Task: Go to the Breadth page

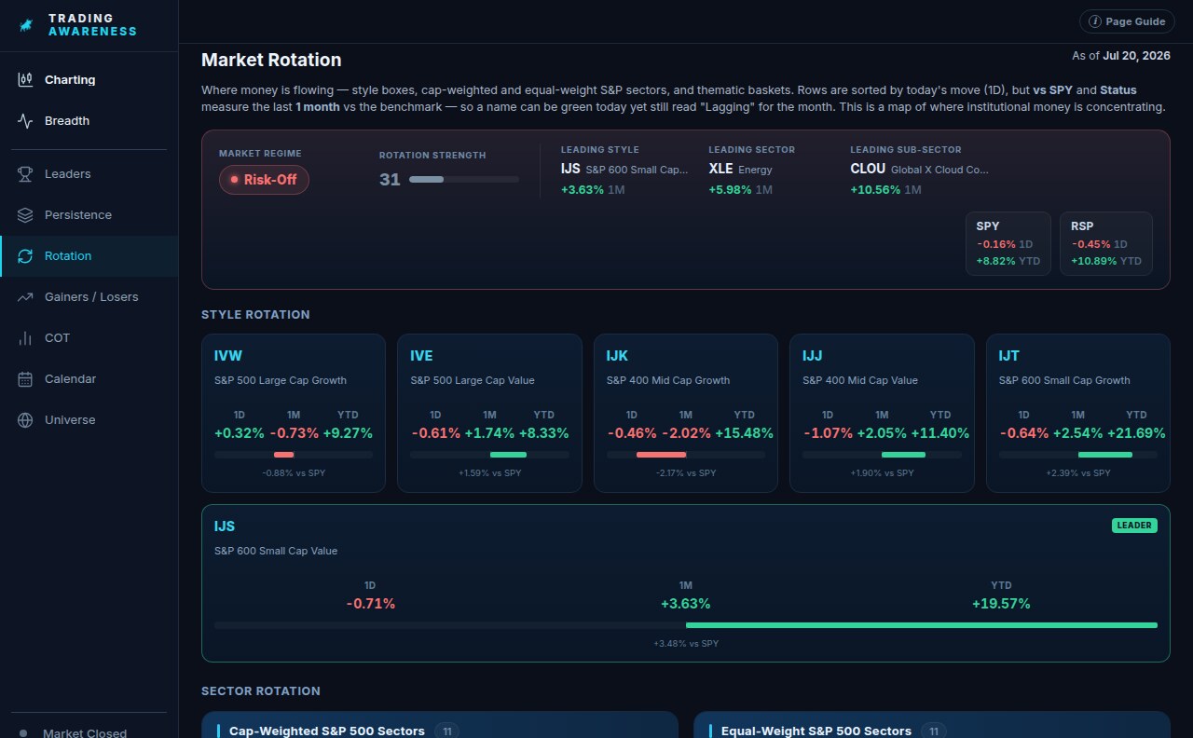Action: pyautogui.click(x=89, y=121)
